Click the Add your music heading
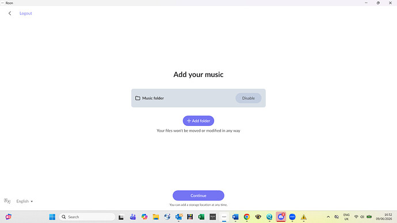397x223 pixels. pyautogui.click(x=199, y=74)
